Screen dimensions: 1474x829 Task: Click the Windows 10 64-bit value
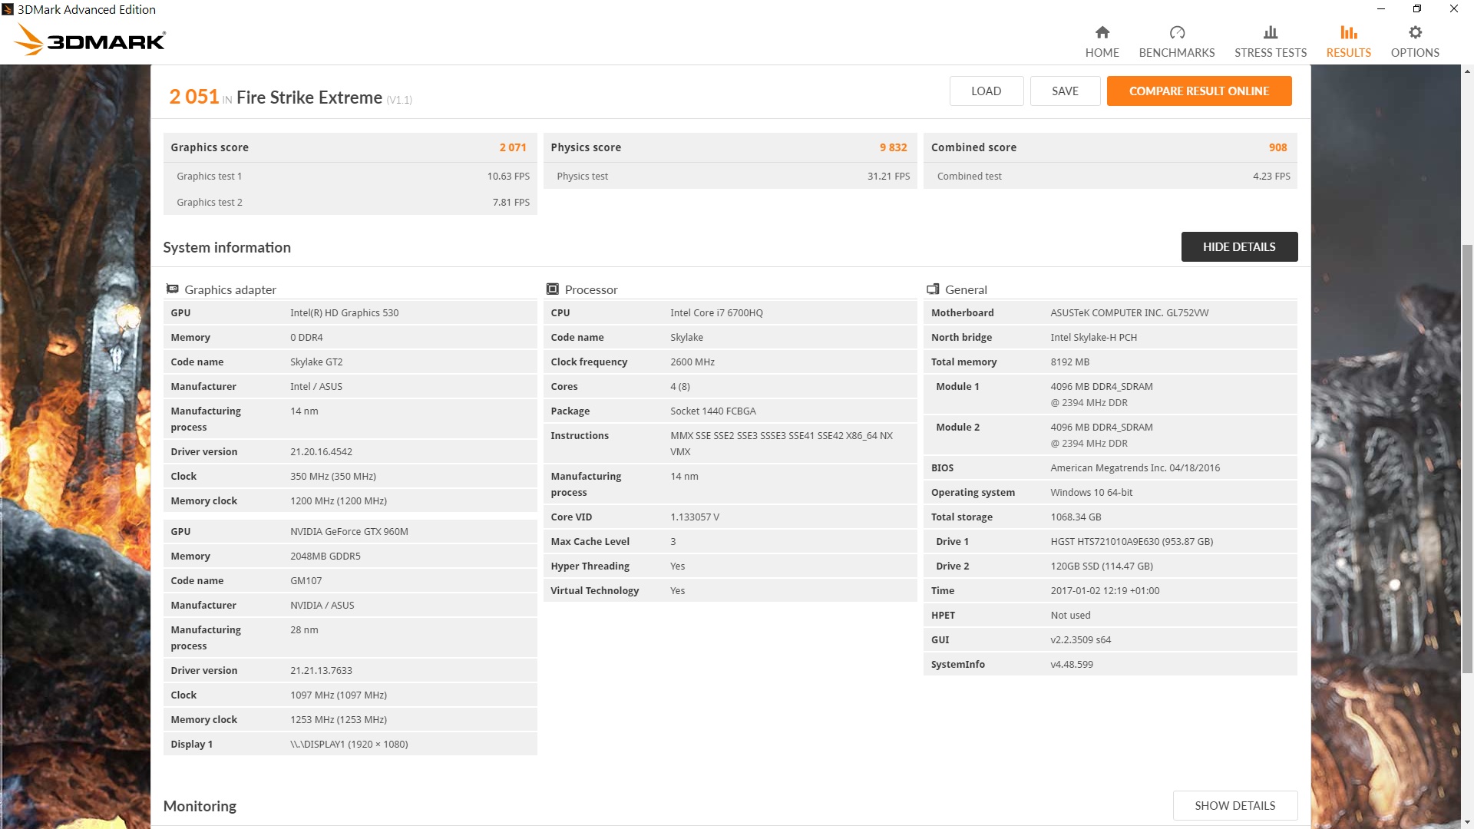pyautogui.click(x=1091, y=492)
